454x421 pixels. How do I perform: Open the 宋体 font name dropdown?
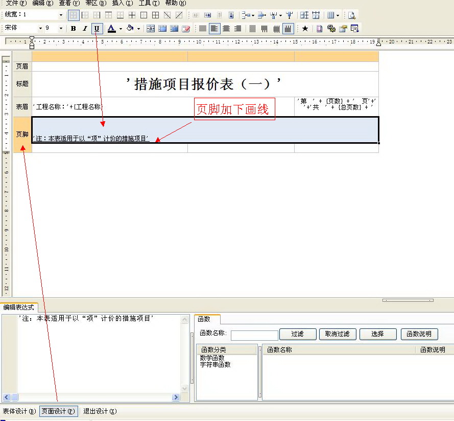[40, 28]
